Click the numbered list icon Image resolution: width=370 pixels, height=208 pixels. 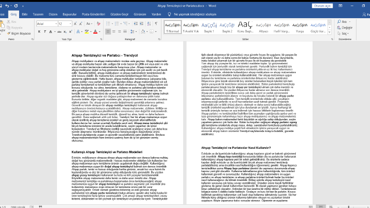pos(117,24)
